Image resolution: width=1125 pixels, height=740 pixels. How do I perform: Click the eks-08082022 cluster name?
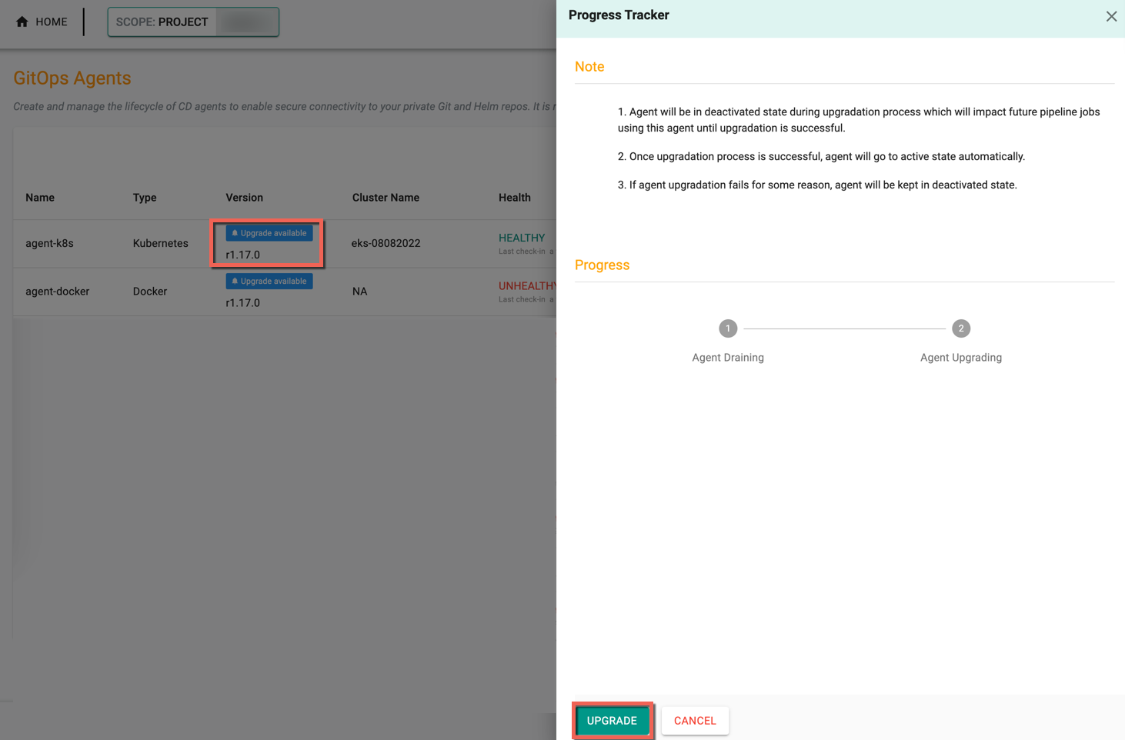(386, 243)
